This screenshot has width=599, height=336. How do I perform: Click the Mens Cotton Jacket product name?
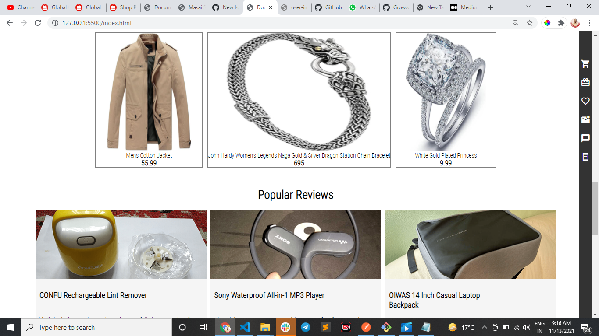coord(149,155)
